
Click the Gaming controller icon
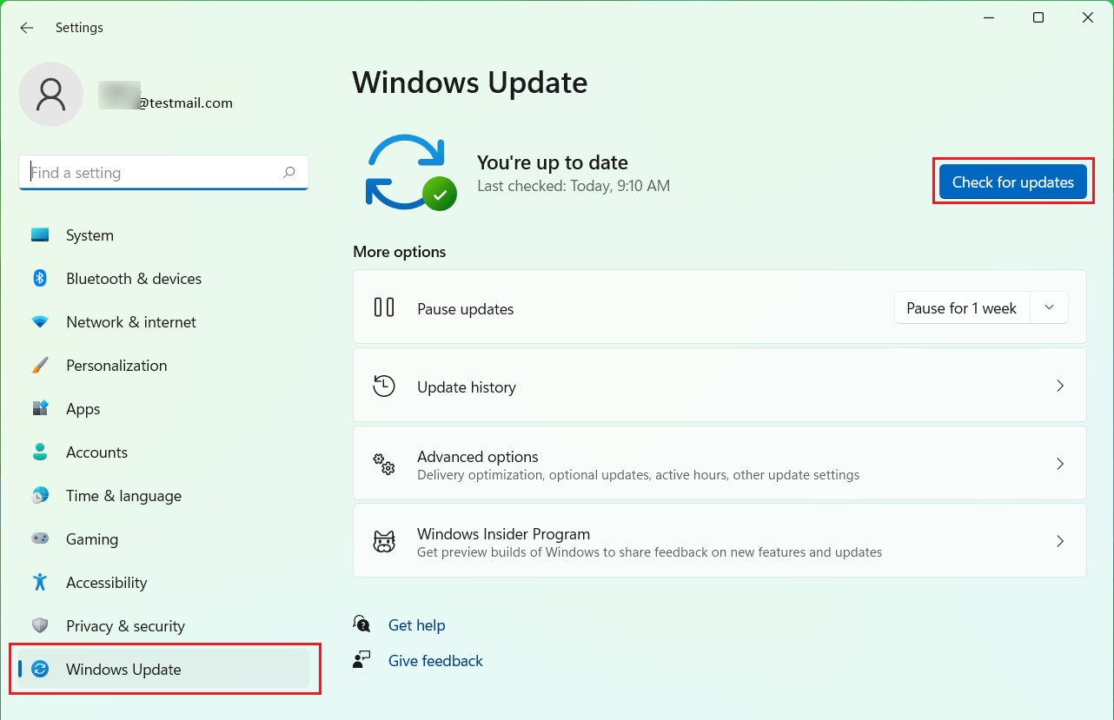pos(40,538)
